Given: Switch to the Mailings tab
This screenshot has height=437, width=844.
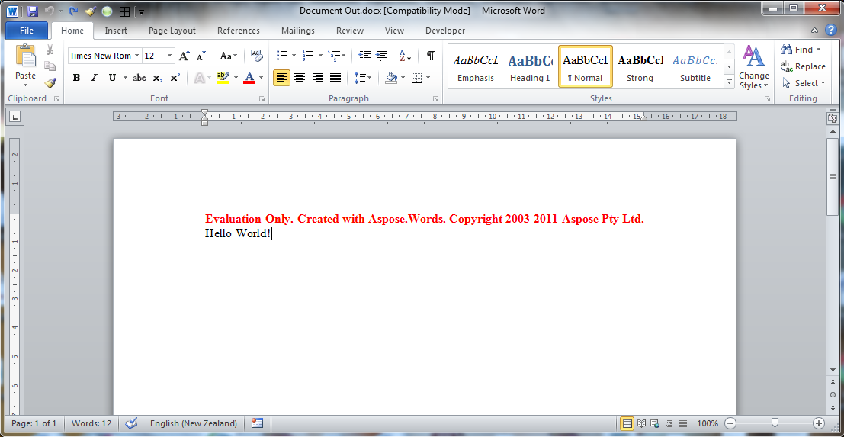Looking at the screenshot, I should coord(297,31).
